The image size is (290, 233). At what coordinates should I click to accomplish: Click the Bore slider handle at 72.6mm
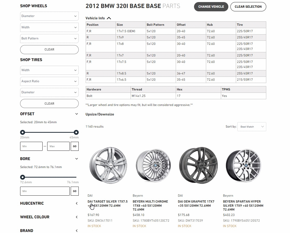click(x=22, y=177)
